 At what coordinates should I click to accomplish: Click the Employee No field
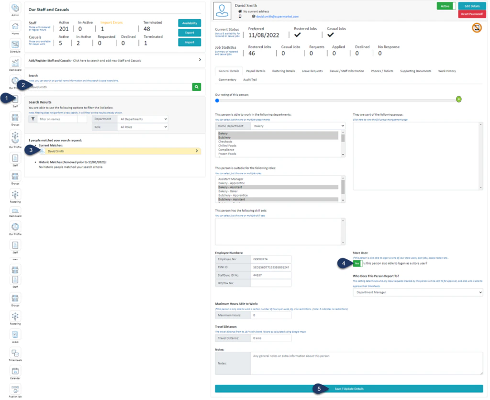271,259
